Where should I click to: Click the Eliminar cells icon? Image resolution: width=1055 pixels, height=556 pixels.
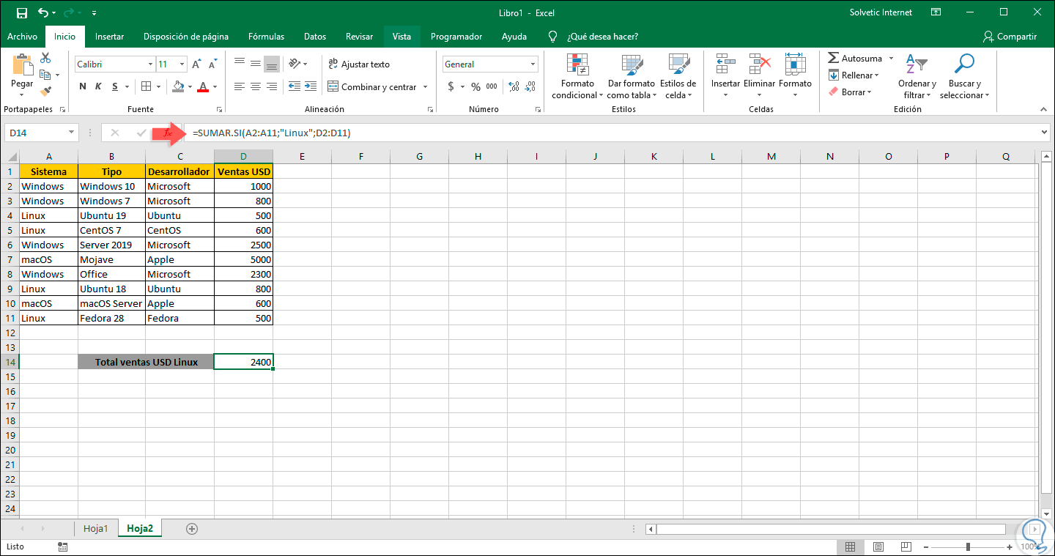[759, 70]
